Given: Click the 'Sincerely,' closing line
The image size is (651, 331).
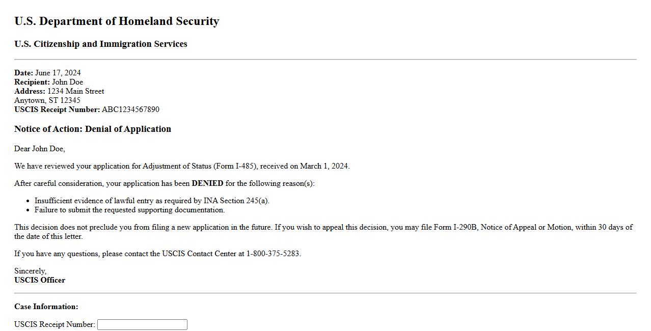Looking at the screenshot, I should [x=30, y=271].
